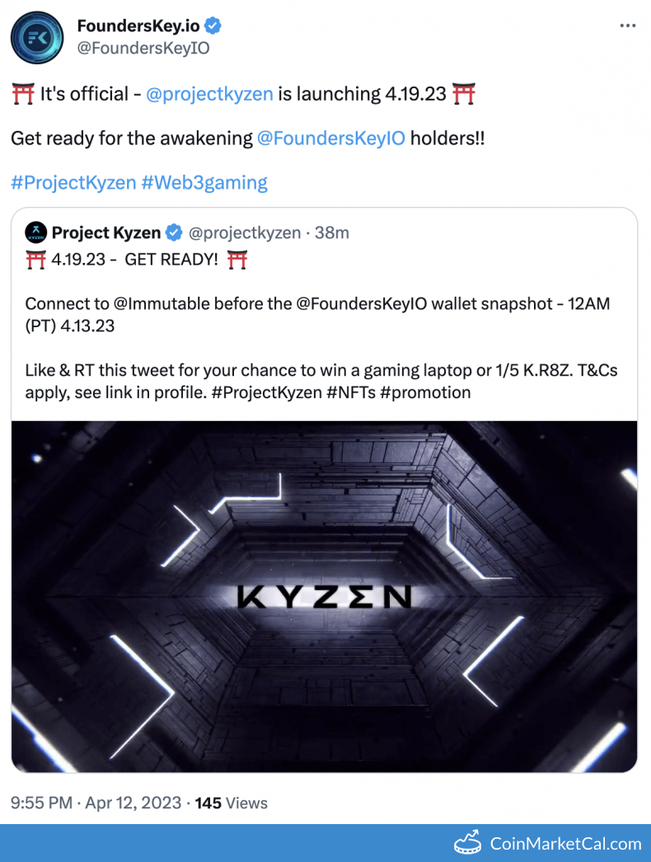Click the FoundersKey.io display name
The image size is (651, 862).
click(138, 26)
